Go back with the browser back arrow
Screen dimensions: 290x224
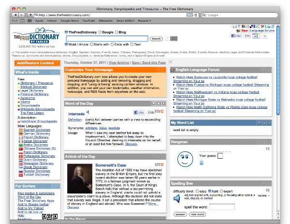(14, 15)
